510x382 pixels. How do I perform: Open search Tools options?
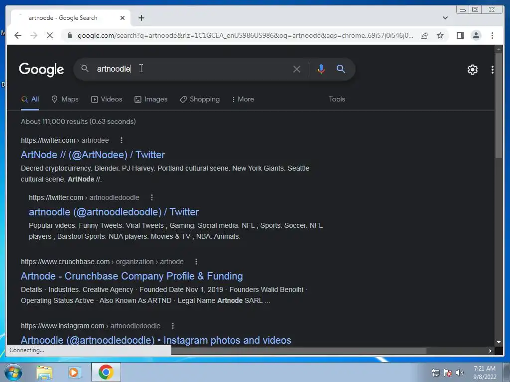click(x=337, y=99)
